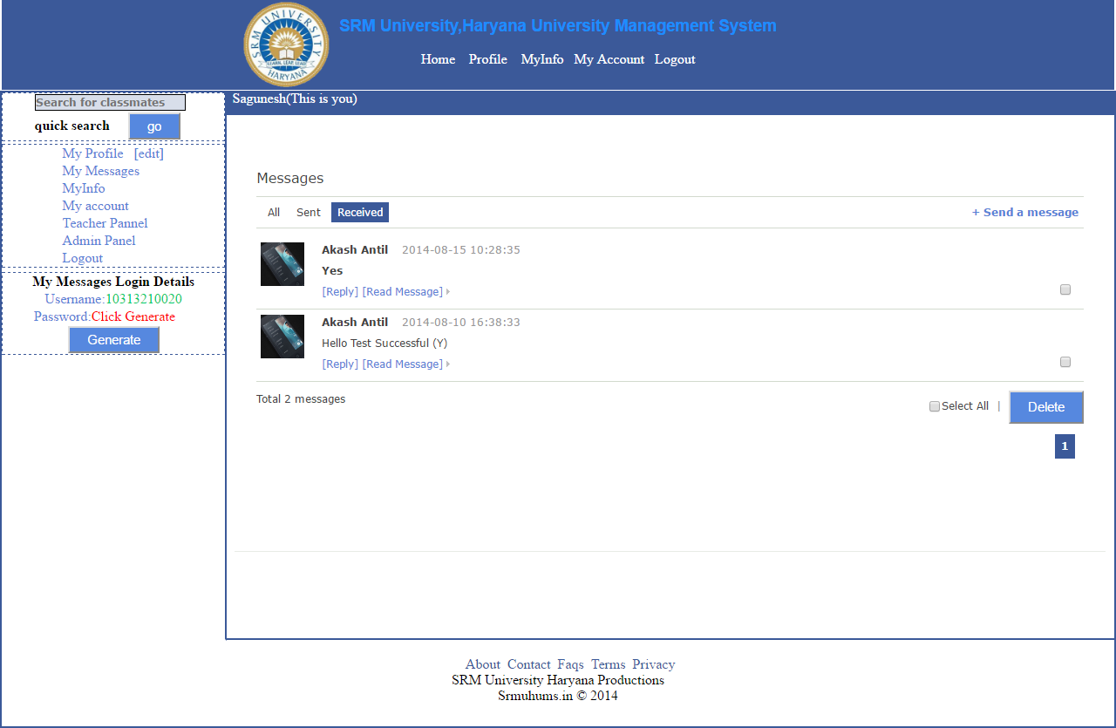This screenshot has width=1116, height=728.
Task: Click the [edit] profile link
Action: [x=149, y=153]
